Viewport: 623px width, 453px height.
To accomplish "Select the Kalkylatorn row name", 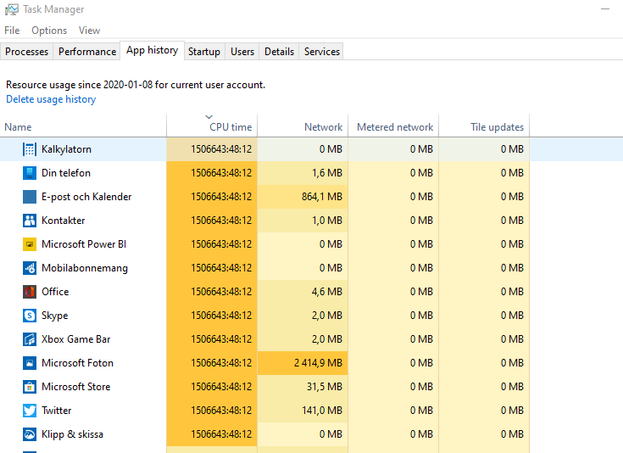I will 66,149.
